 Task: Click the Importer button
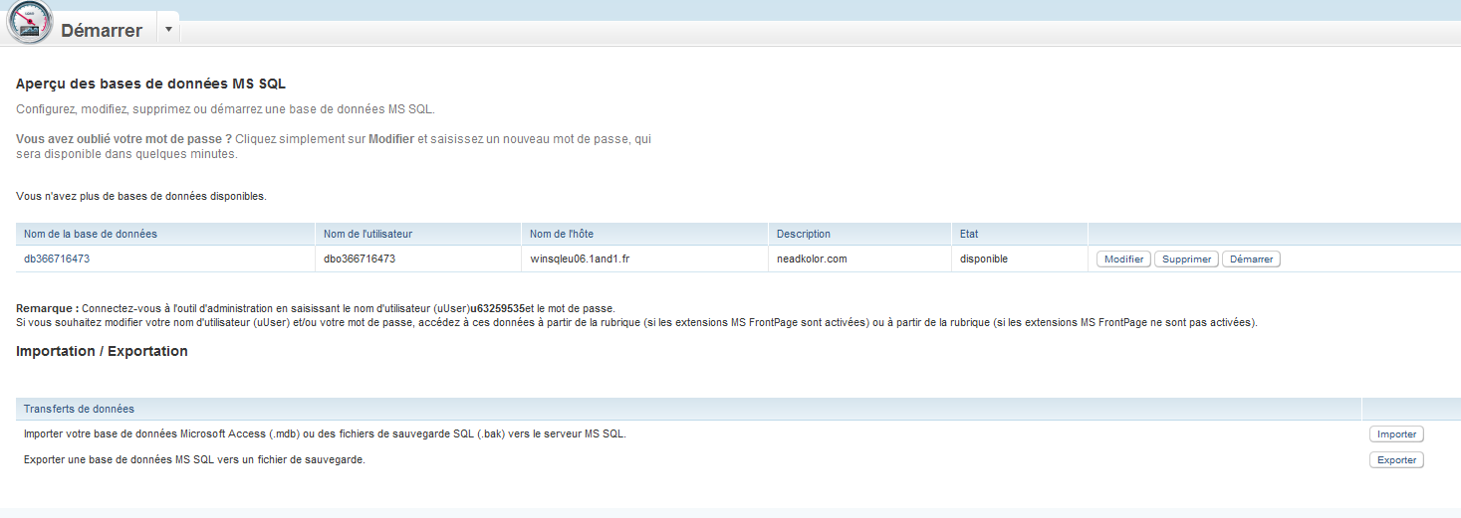[x=1396, y=434]
